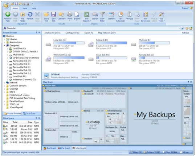
Task: Toggle Filter Off in status bar
Action: pyautogui.click(x=136, y=152)
